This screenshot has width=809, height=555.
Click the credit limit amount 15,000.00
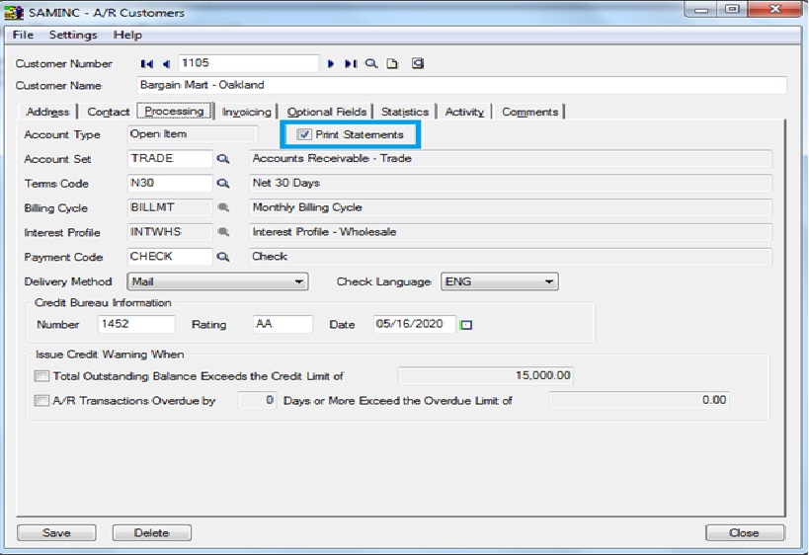tap(486, 375)
